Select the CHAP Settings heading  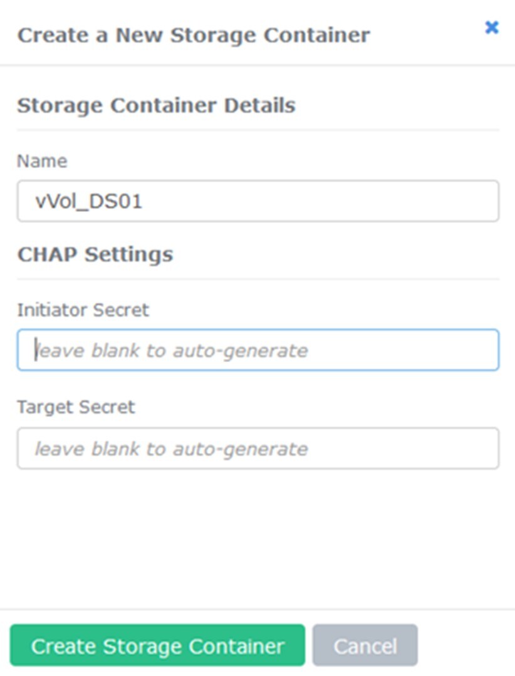(x=95, y=254)
